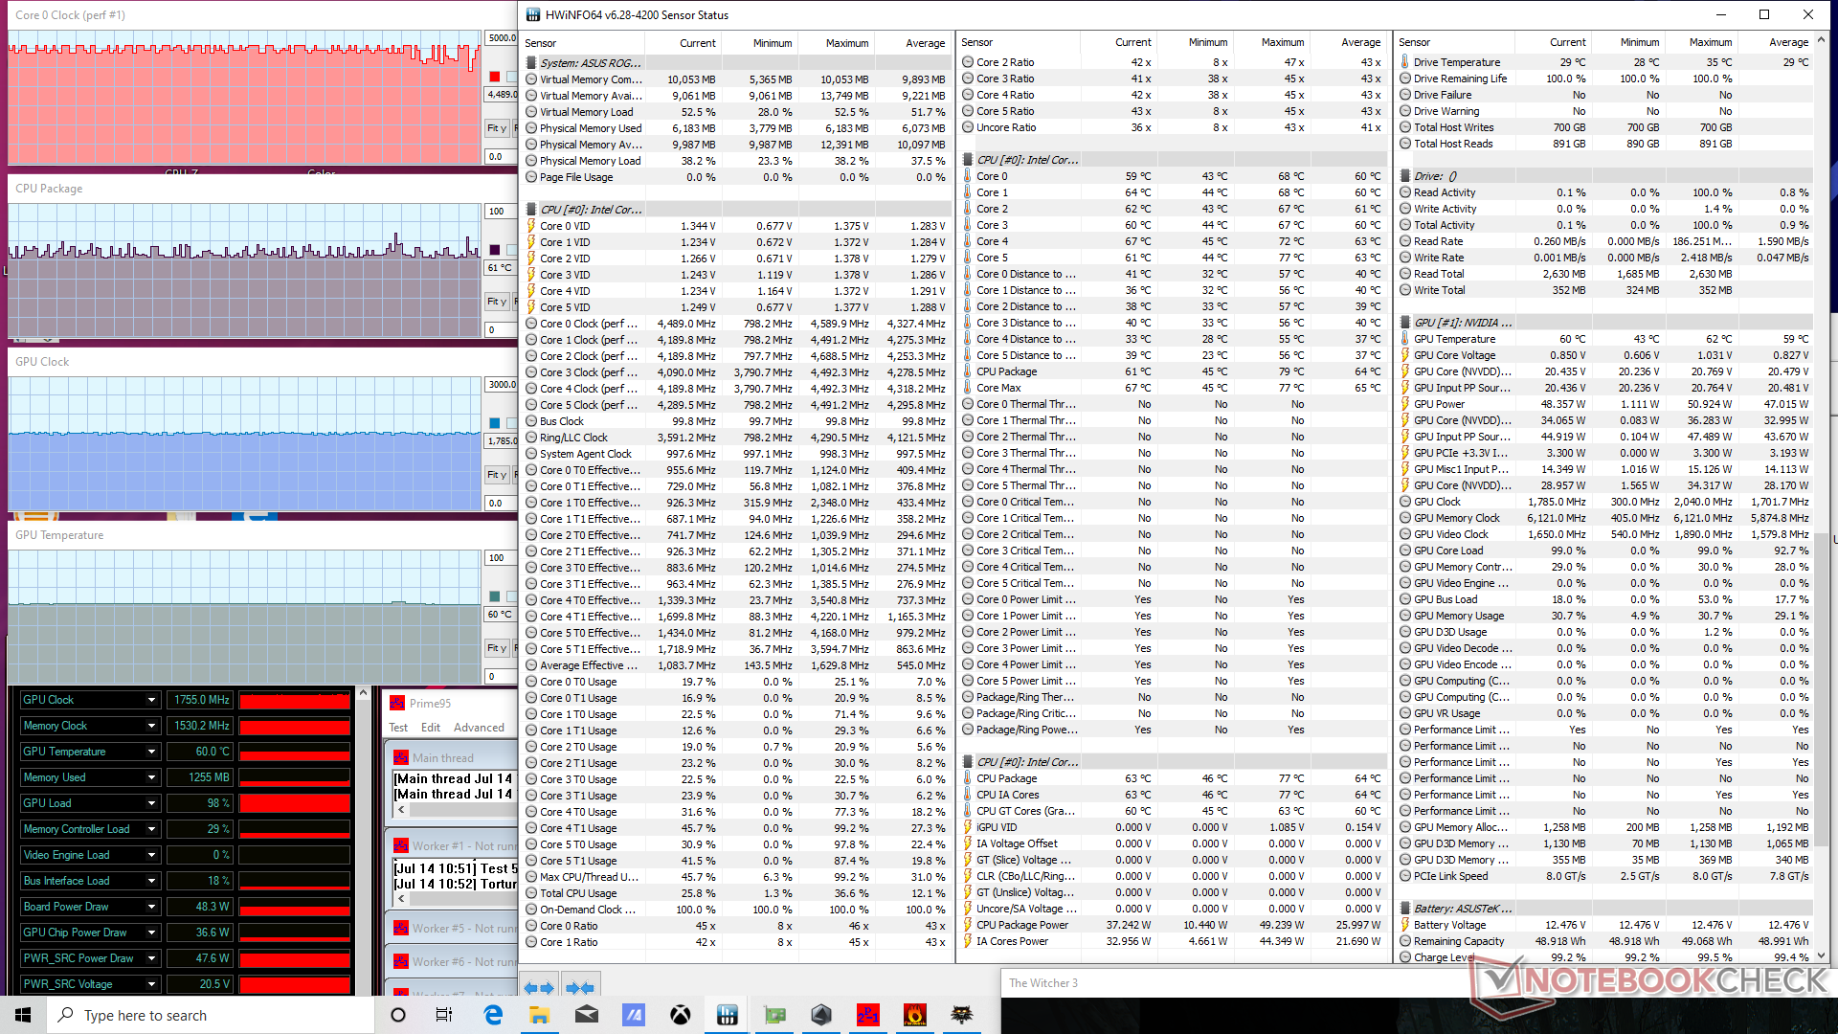The height and width of the screenshot is (1034, 1838).
Task: Open the grey hexagon app in taskbar
Action: tap(821, 1015)
